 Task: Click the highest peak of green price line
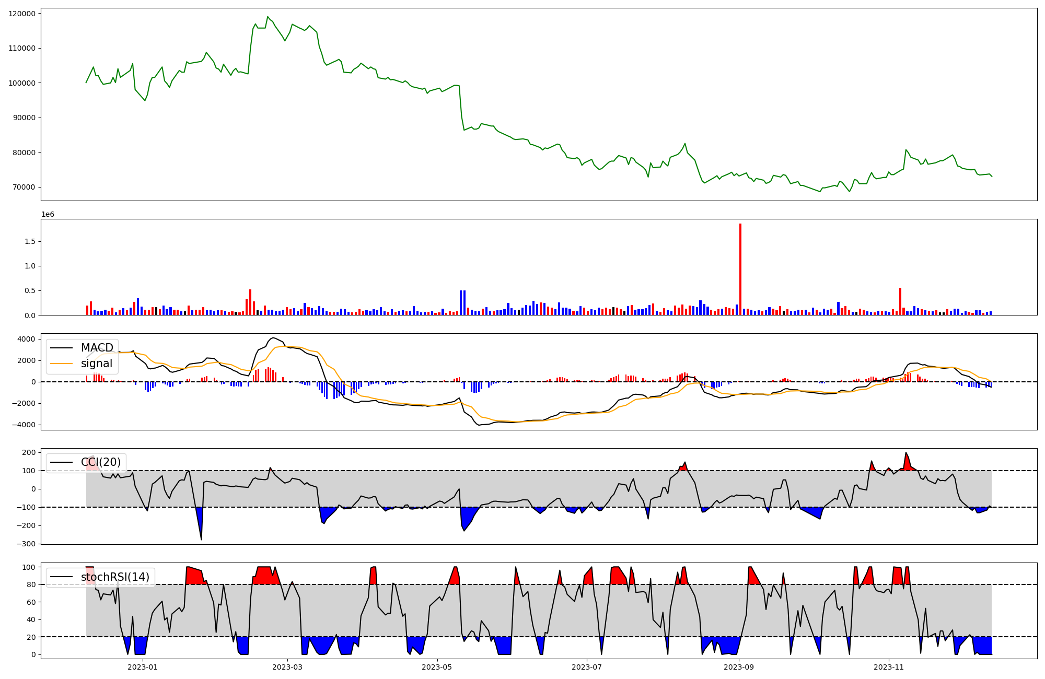(x=268, y=17)
